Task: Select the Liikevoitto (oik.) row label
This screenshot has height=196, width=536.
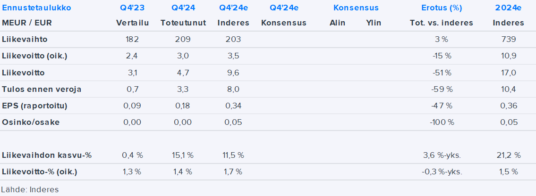Action: pos(34,56)
